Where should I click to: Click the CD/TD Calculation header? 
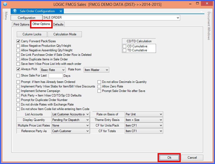click(139, 41)
